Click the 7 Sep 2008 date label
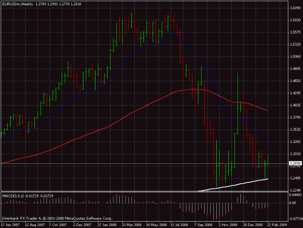 pos(203,225)
